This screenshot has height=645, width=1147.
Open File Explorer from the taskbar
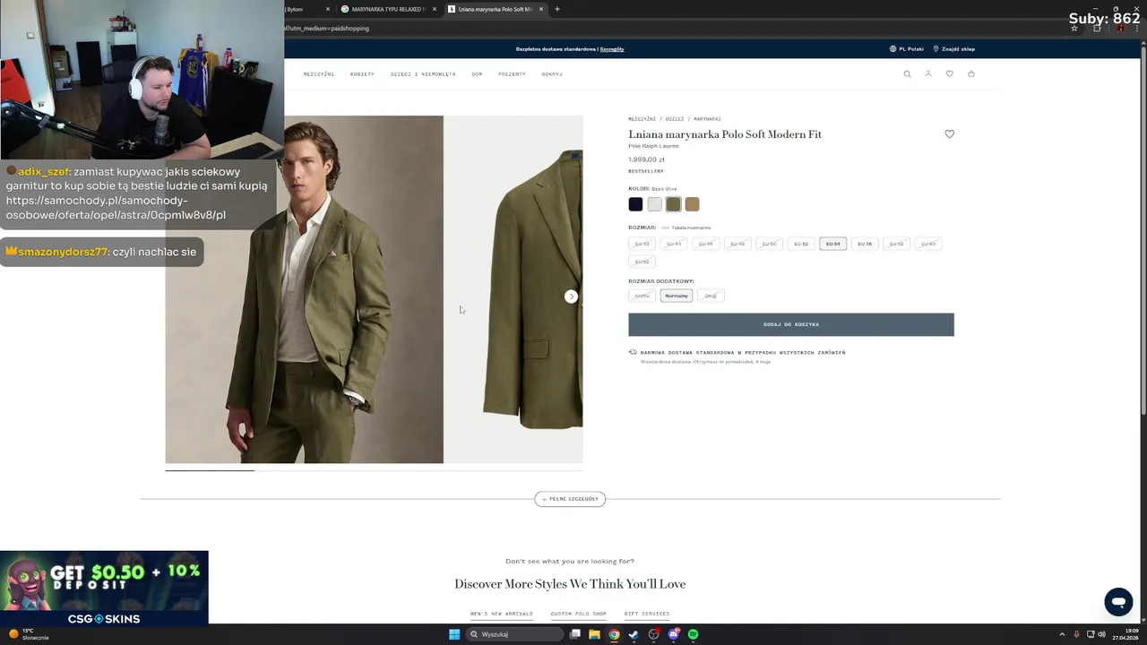click(x=594, y=634)
